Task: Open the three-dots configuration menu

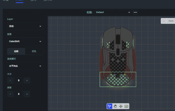Action: click(135, 12)
